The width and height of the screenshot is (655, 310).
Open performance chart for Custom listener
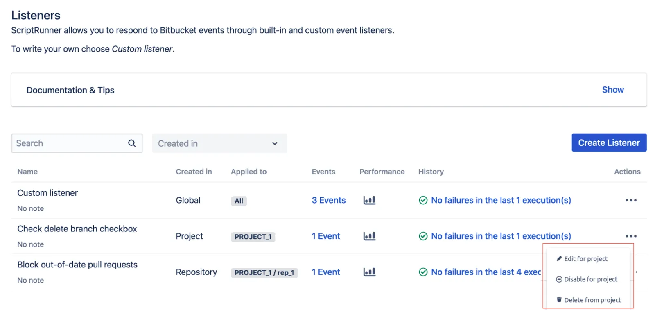369,200
